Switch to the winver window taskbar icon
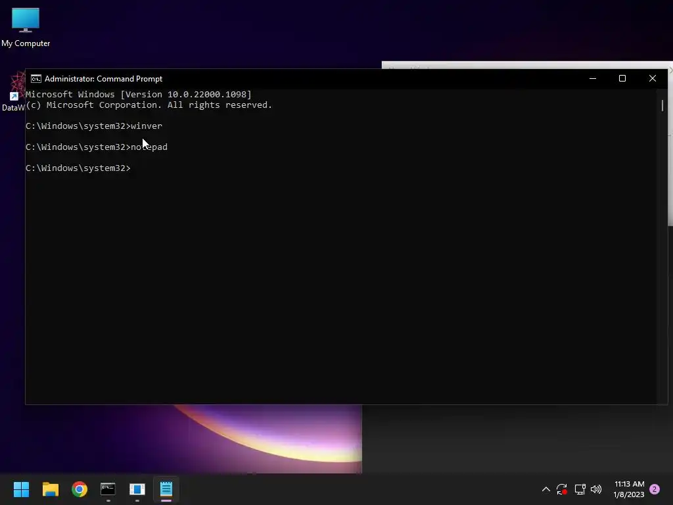673x505 pixels. 137,489
